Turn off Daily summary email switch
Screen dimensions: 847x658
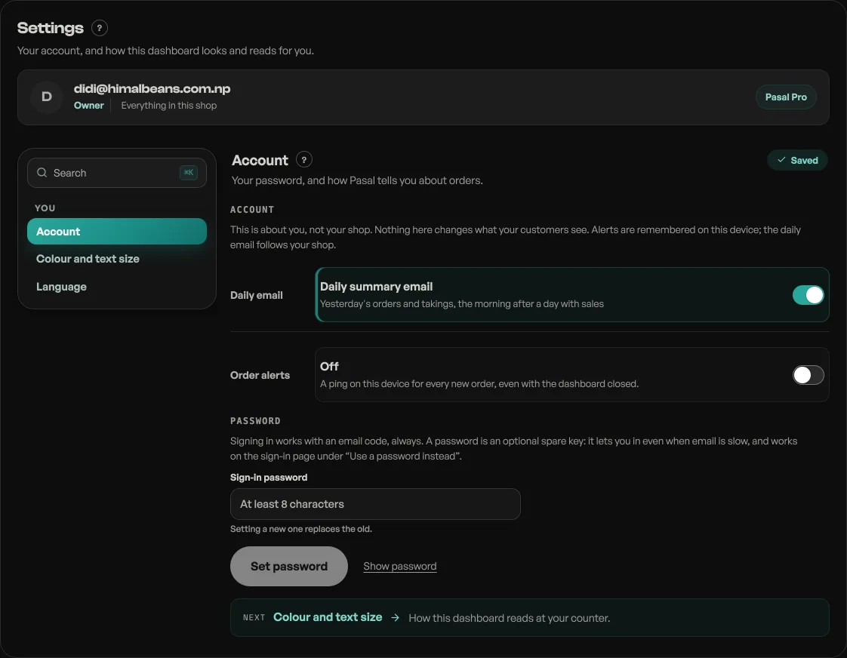coord(808,295)
